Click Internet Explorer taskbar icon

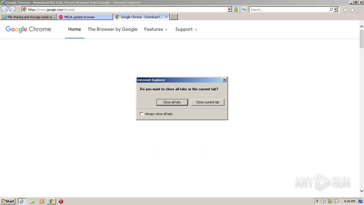(21, 201)
